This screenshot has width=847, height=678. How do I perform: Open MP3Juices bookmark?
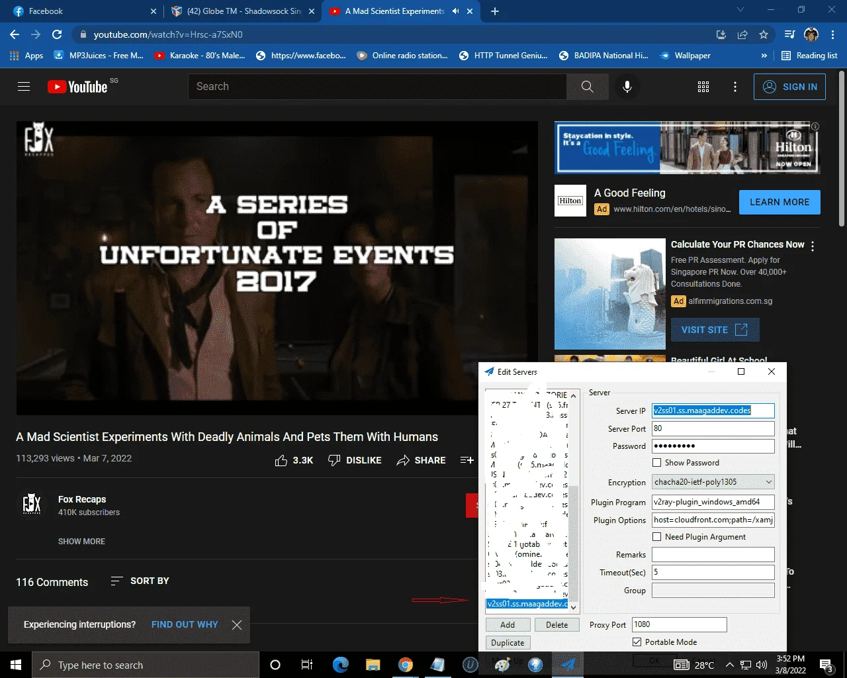(98, 56)
